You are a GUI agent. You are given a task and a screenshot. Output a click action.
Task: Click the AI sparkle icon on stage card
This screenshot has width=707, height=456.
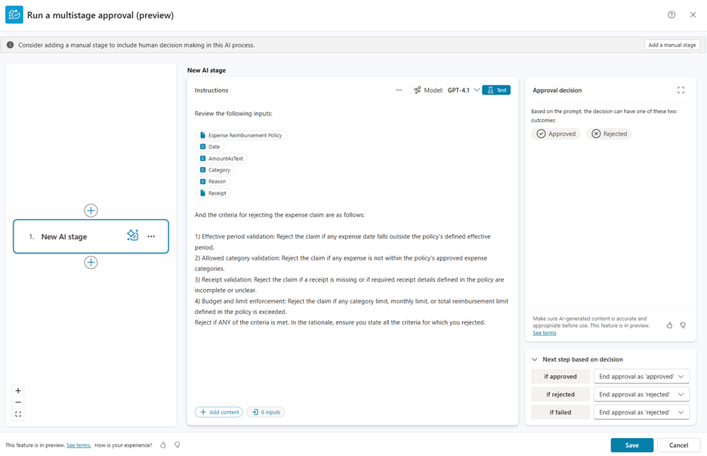click(x=133, y=236)
